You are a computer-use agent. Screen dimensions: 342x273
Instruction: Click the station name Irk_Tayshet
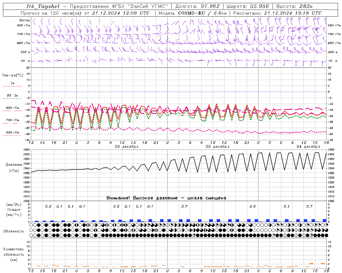(x=43, y=6)
